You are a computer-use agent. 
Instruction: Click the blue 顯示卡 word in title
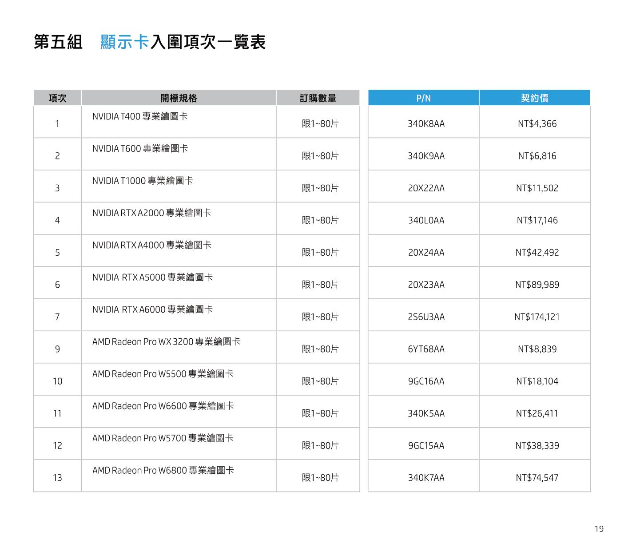click(125, 42)
